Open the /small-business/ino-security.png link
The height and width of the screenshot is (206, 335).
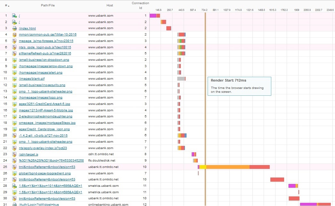42,85
